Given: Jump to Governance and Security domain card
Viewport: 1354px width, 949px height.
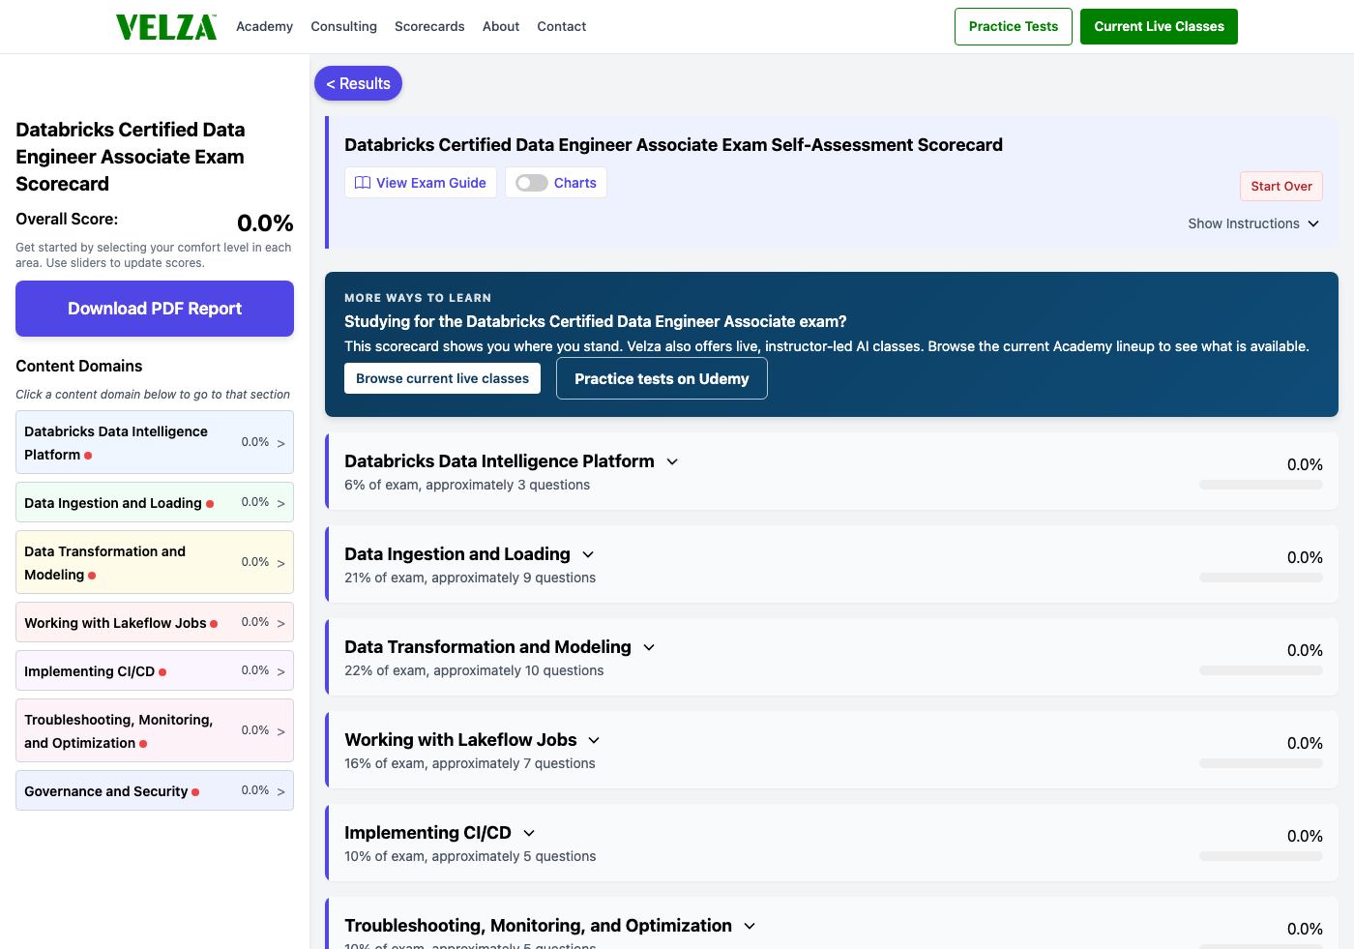Looking at the screenshot, I should [x=155, y=790].
